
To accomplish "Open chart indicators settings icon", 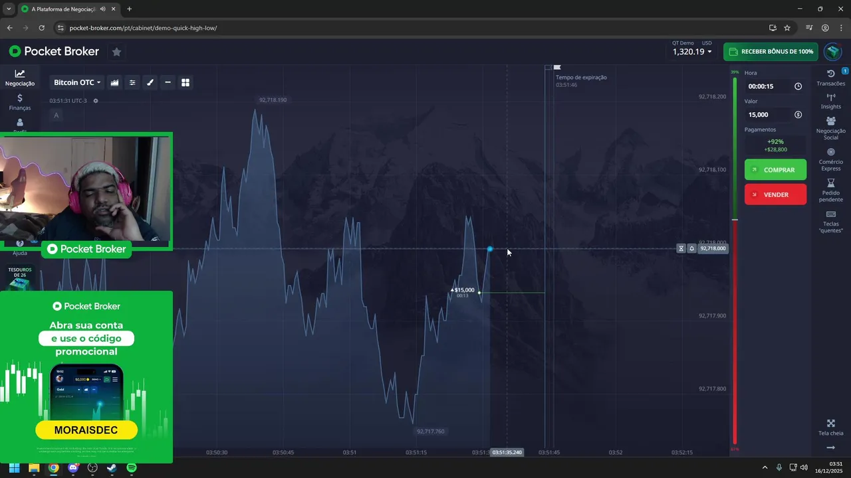I will point(132,82).
